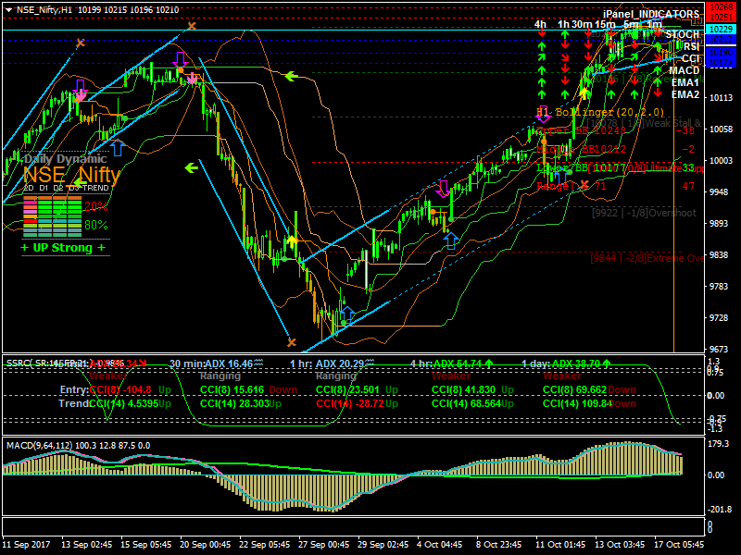Click orange X marker at downtrend channel bottom
This screenshot has height=555, width=741.
point(291,341)
